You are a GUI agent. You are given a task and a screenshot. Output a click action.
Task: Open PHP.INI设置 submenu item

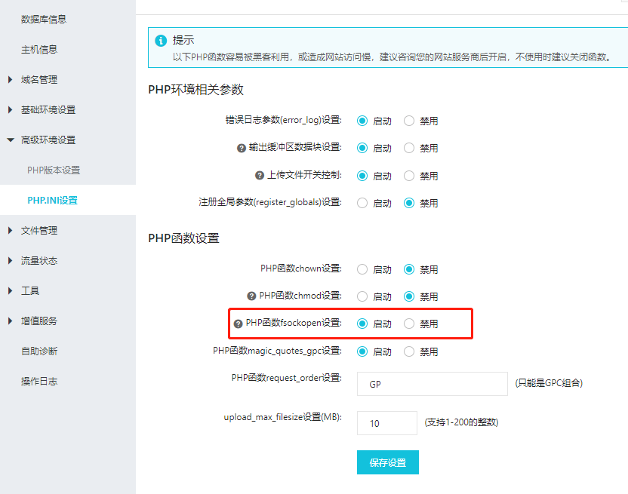click(53, 200)
